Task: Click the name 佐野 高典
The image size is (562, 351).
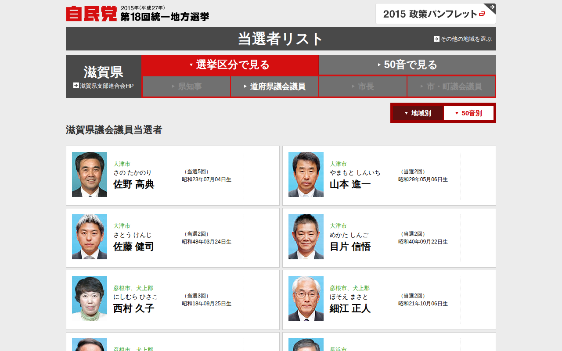Action: [x=134, y=184]
